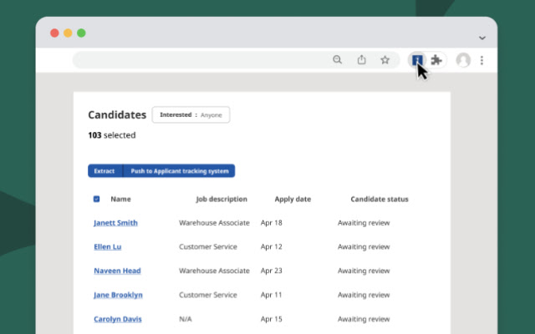Open Carolyn Davis's candidate profile
535x334 pixels.
pos(118,319)
